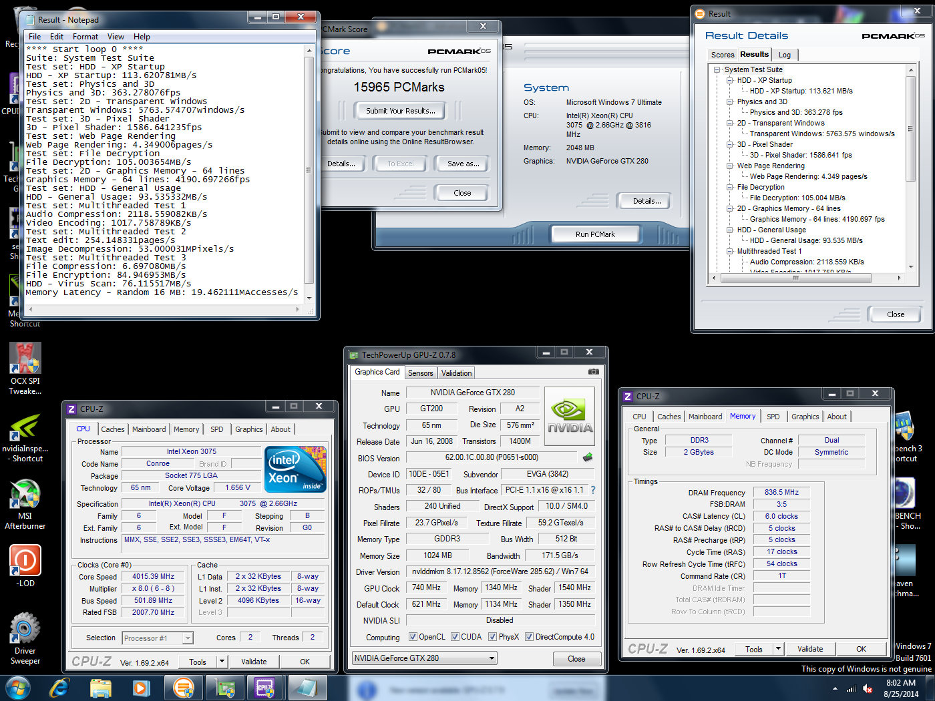935x701 pixels.
Task: Open SPD tab in CPU-Z Memory window
Action: (773, 417)
